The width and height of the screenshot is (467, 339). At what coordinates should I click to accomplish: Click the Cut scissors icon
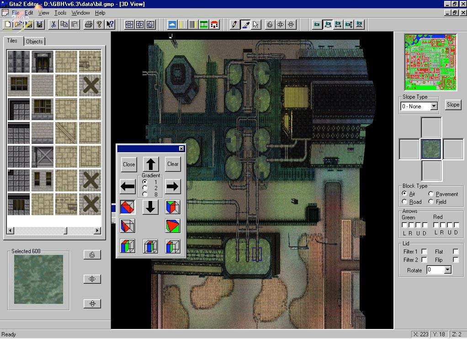tap(53, 24)
